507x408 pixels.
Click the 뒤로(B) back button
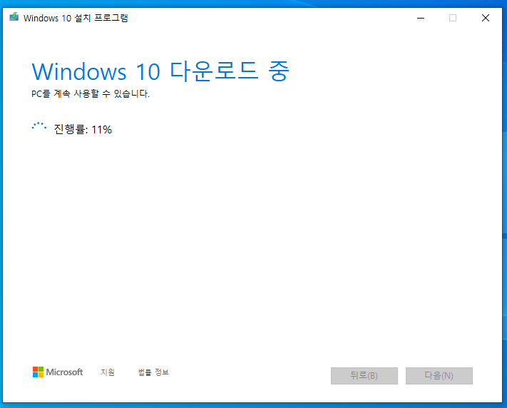pyautogui.click(x=364, y=376)
